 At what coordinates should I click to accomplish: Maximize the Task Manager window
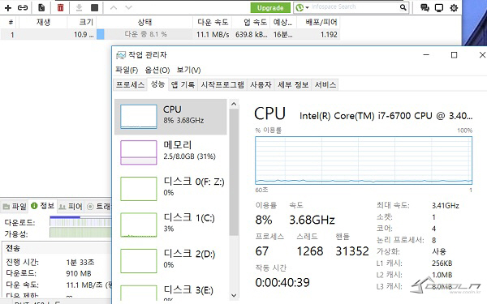click(454, 55)
